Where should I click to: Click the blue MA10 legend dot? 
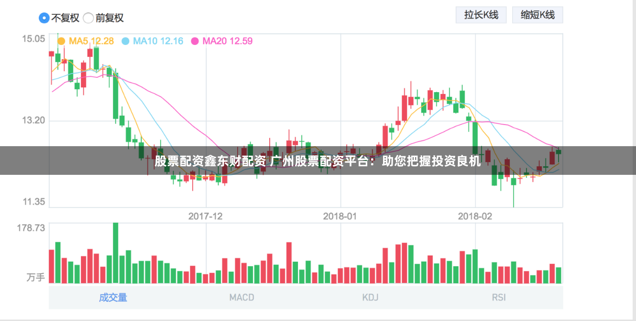tap(126, 42)
